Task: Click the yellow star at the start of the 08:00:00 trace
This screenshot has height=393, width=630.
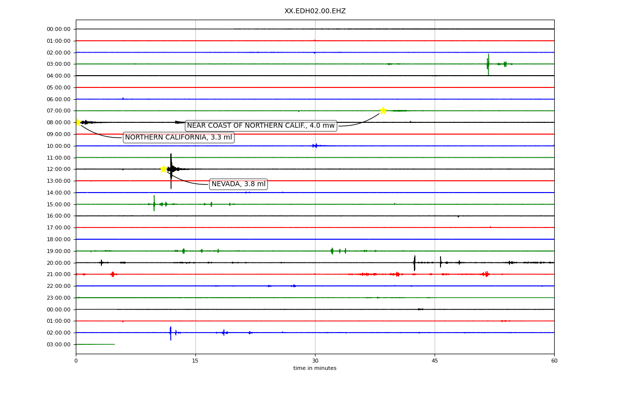Action: click(x=77, y=122)
